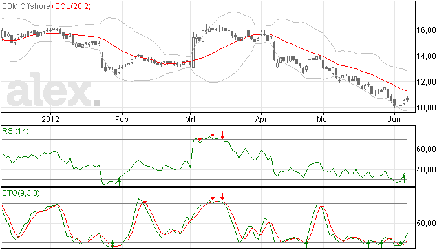
Task: Click the 60,00 RSI scale label
Action: coord(426,149)
